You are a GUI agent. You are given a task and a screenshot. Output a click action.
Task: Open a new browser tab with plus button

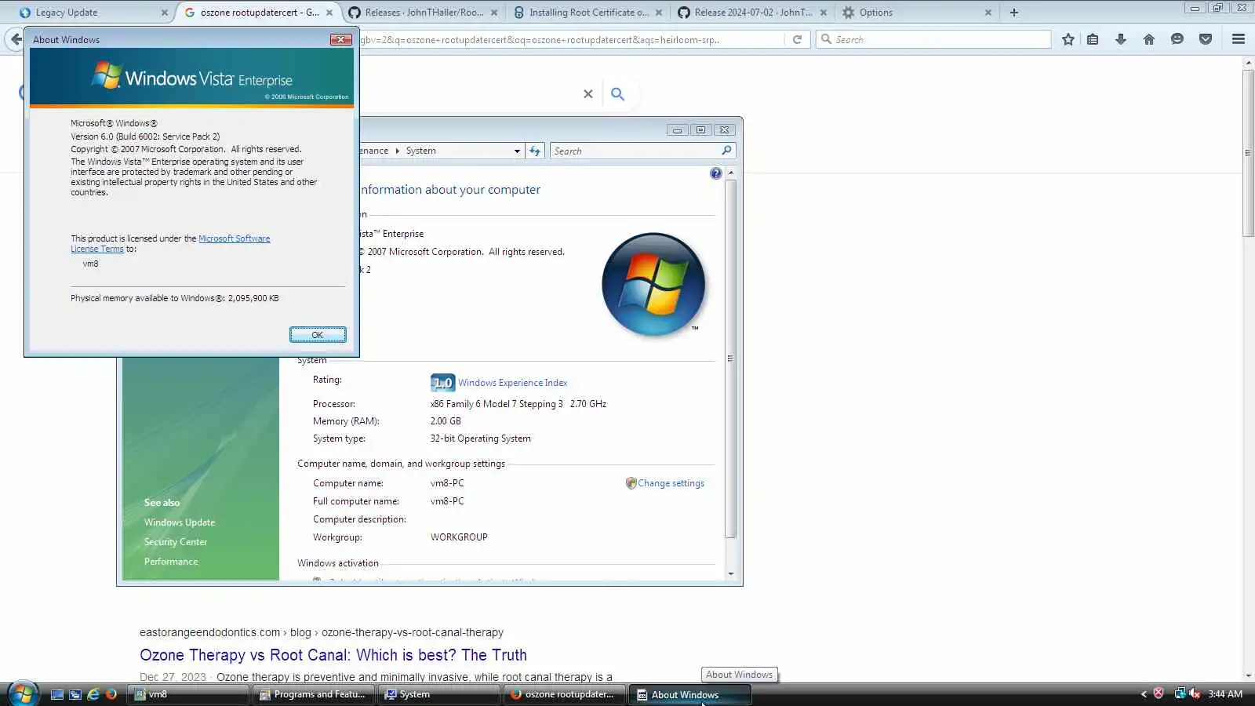point(1014,13)
